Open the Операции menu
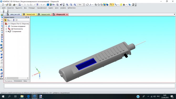This screenshot has height=99, width=176. click(32, 8)
